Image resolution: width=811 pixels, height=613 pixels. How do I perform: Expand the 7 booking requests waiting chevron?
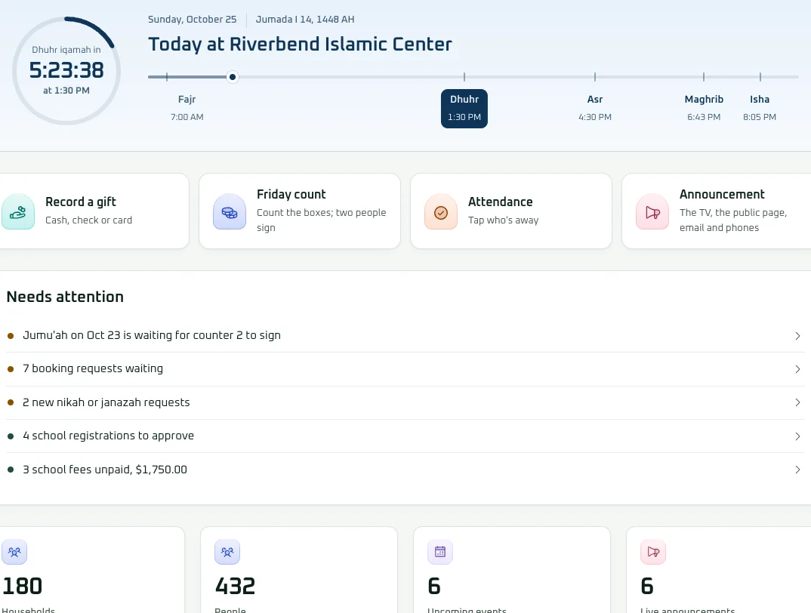(x=797, y=369)
